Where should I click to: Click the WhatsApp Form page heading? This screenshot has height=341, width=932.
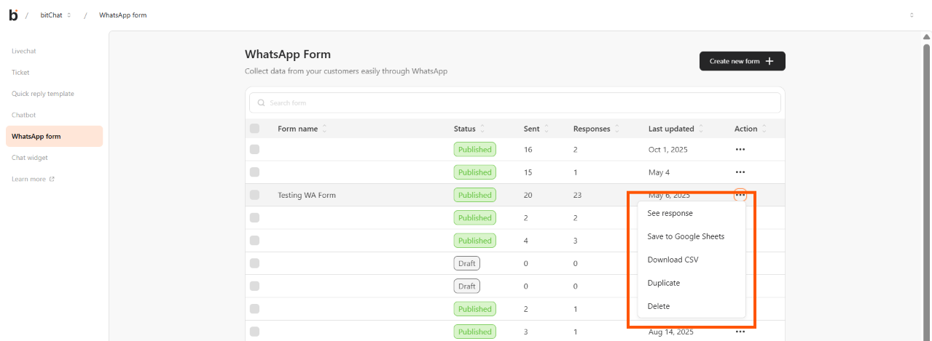tap(288, 54)
